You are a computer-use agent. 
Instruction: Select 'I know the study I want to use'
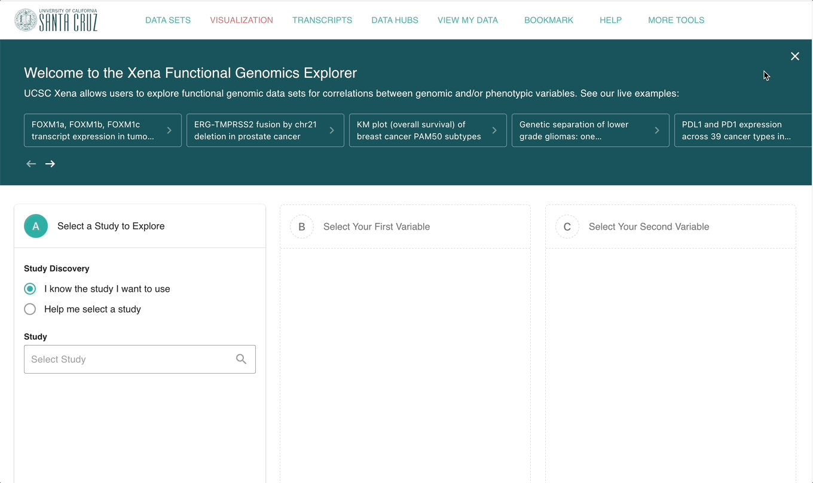coord(30,289)
